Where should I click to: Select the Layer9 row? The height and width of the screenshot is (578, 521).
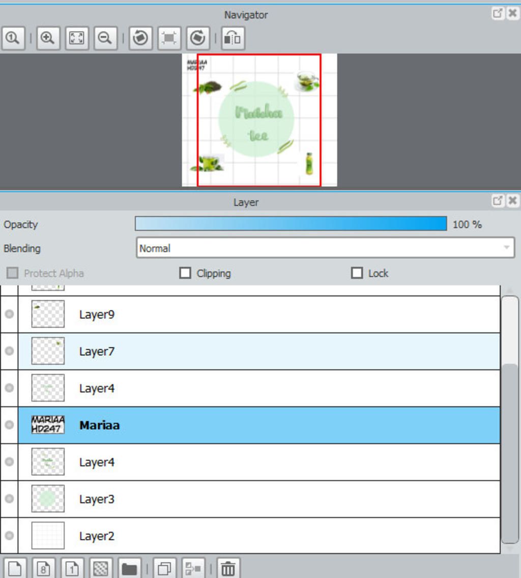(259, 315)
